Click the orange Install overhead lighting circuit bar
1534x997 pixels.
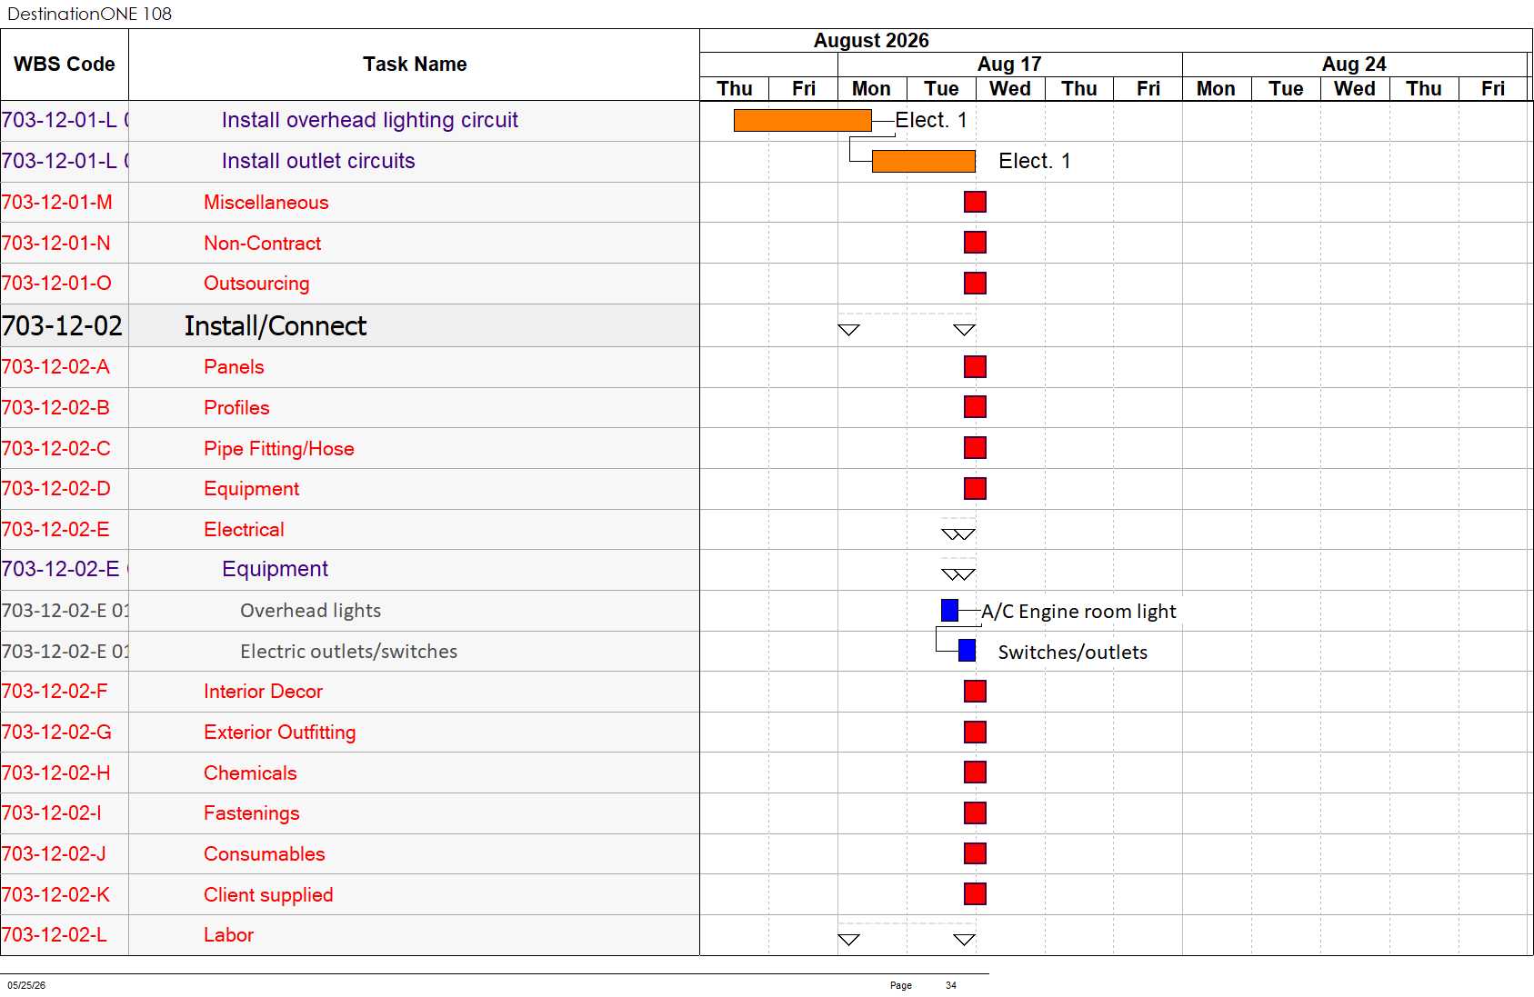pyautogui.click(x=802, y=120)
